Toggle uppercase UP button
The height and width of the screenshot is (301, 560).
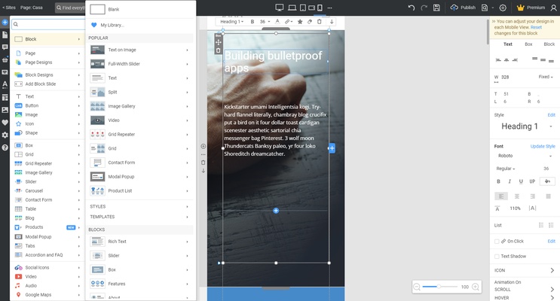tap(532, 181)
